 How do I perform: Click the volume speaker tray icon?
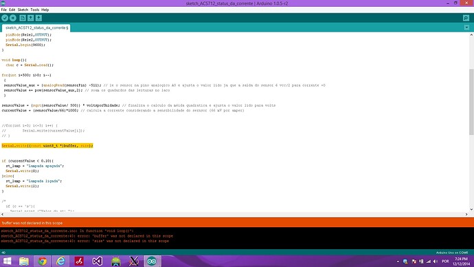tap(436, 261)
